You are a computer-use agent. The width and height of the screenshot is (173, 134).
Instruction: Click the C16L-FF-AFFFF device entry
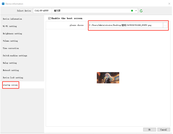point(42,11)
